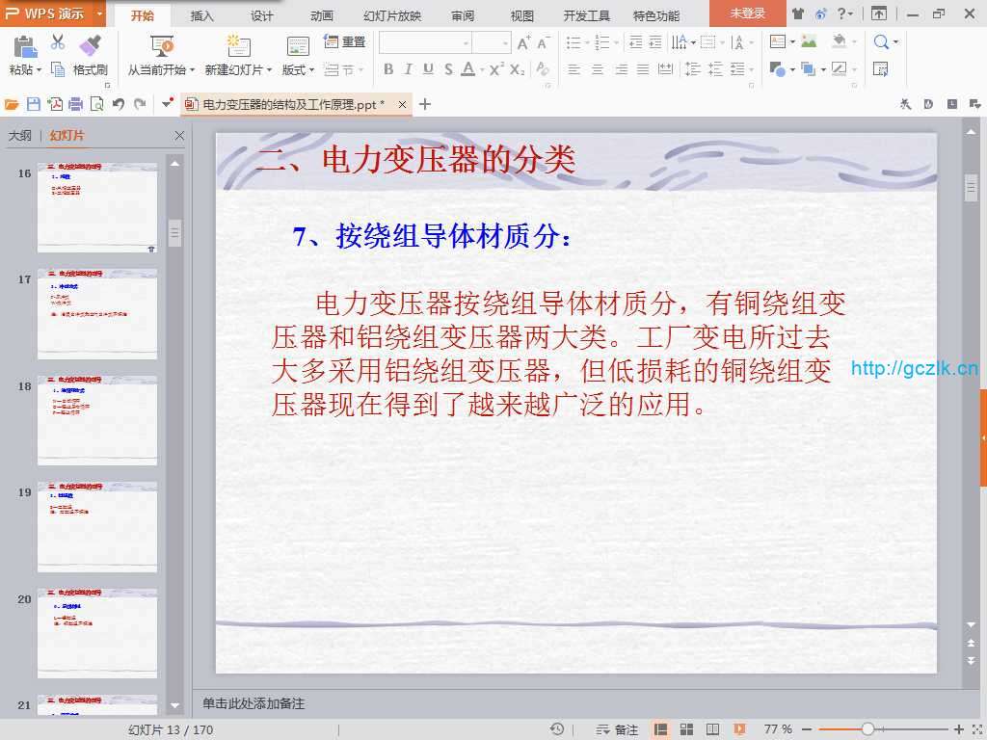Click the Reset (重置) button
Screen dimensions: 987x740
point(345,42)
